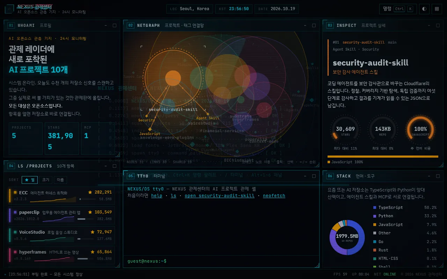The height and width of the screenshot is (279, 447).
Task: Sort projects by size (크기)
Action: coord(46,180)
